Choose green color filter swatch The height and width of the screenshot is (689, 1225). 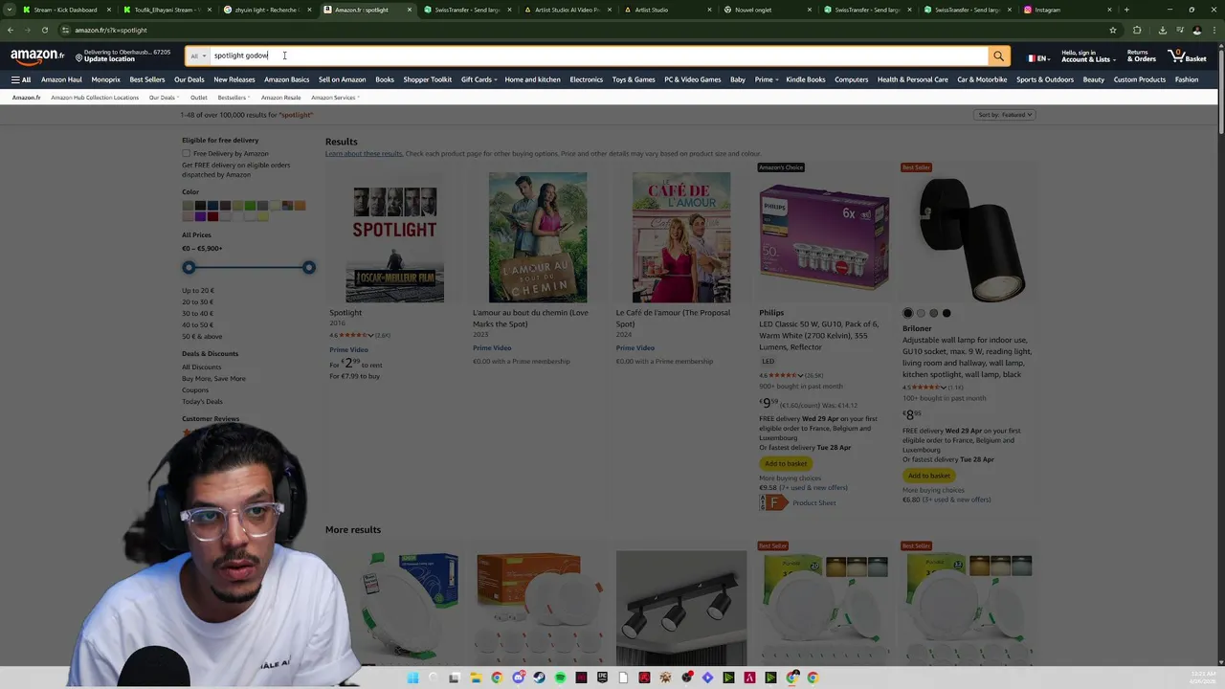pos(250,205)
